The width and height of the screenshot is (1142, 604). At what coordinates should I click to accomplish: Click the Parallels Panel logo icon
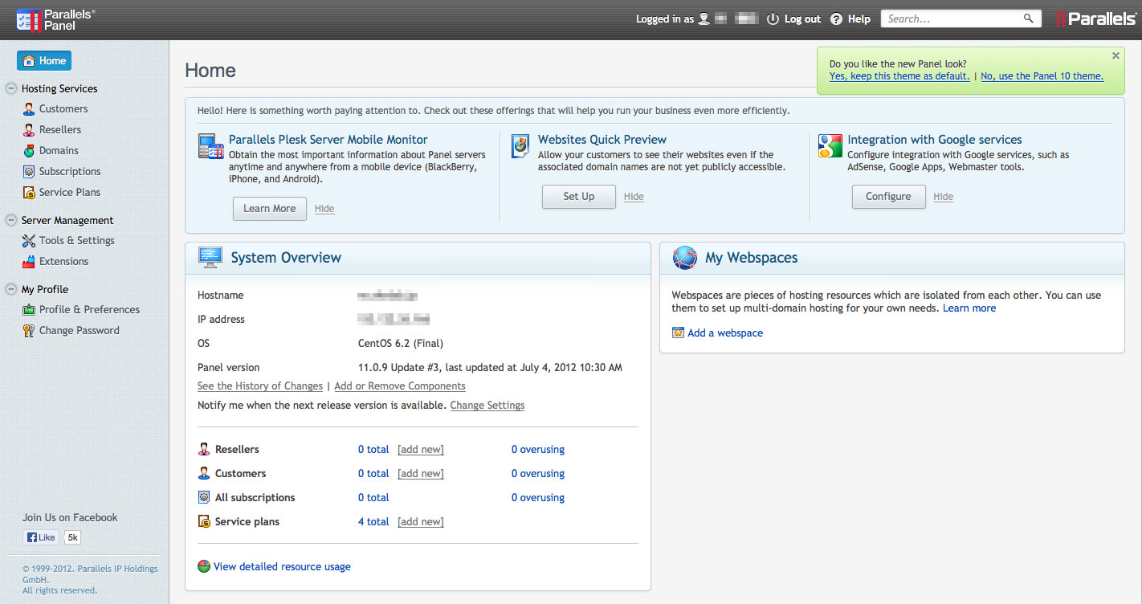click(28, 20)
